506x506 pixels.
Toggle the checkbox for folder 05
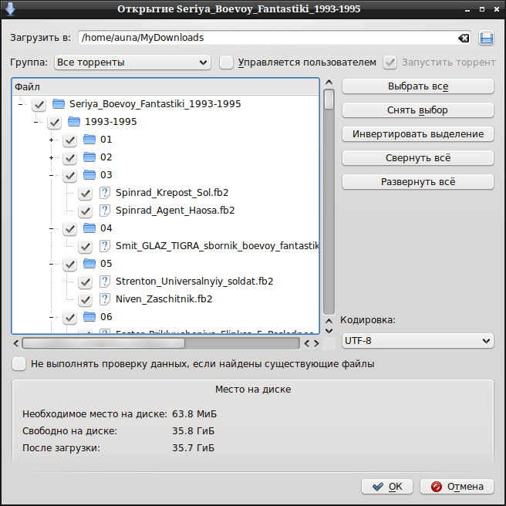[69, 265]
